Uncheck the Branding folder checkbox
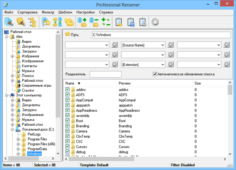The width and height of the screenshot is (236, 170). (67, 126)
